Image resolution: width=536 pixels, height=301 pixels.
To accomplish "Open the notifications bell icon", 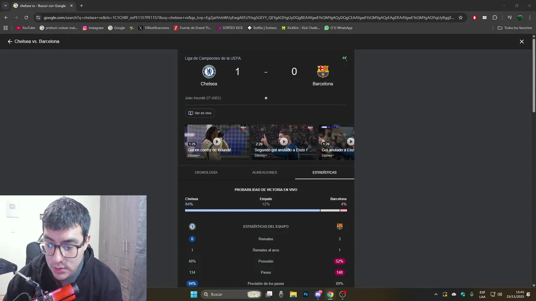I will [x=528, y=294].
